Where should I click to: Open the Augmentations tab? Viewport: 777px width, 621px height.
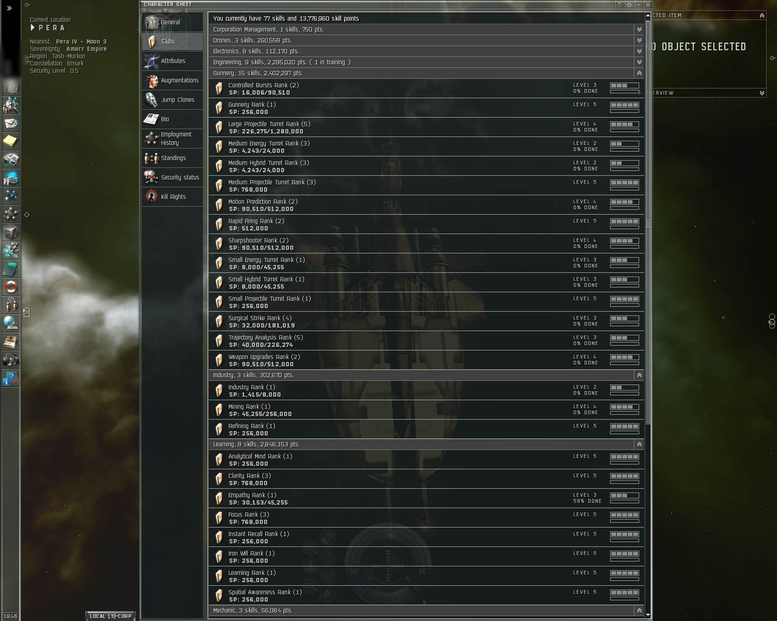coord(172,81)
